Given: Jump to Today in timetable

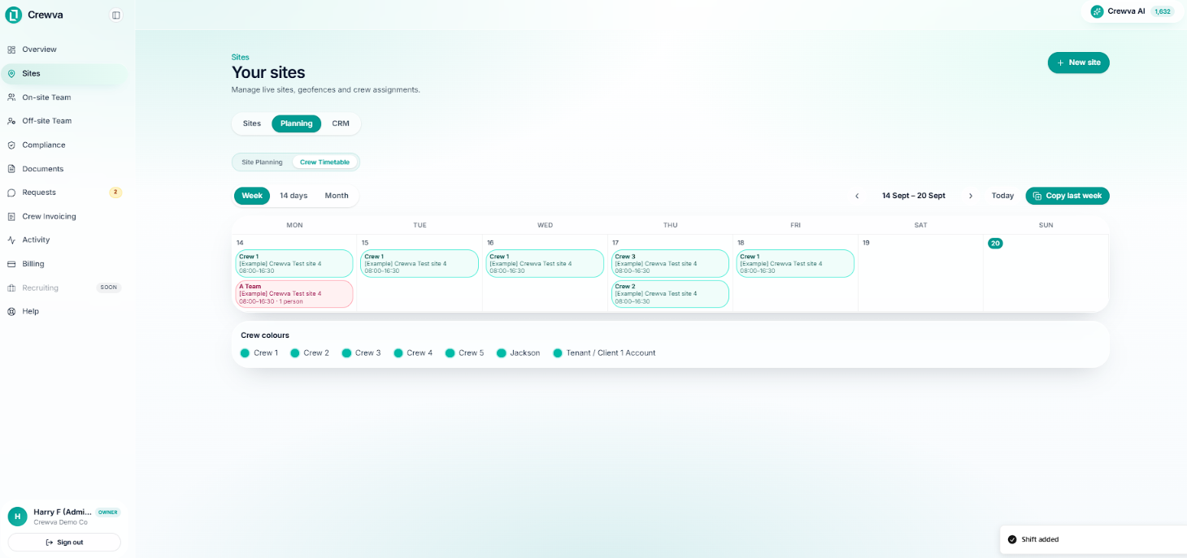Looking at the screenshot, I should [x=1002, y=196].
